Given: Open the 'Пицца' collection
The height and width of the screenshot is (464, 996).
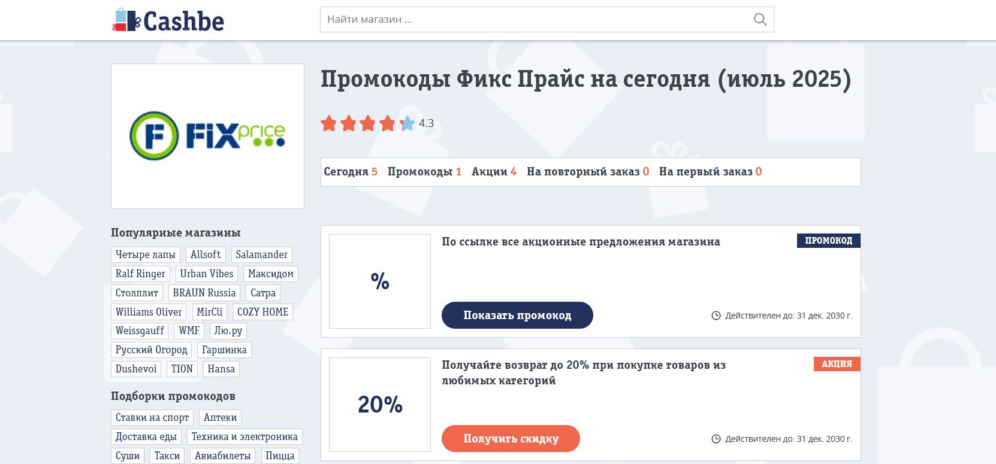Looking at the screenshot, I should pyautogui.click(x=280, y=456).
